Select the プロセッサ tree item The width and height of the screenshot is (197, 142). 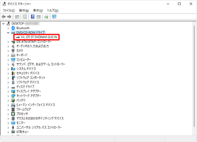tap(22, 114)
